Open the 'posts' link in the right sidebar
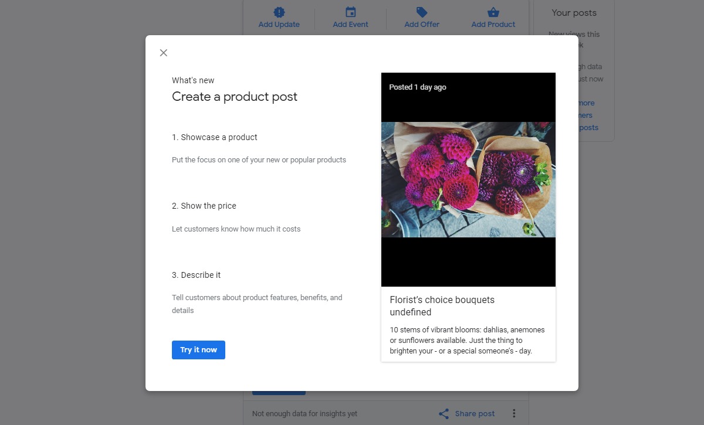This screenshot has height=425, width=704. coord(590,127)
